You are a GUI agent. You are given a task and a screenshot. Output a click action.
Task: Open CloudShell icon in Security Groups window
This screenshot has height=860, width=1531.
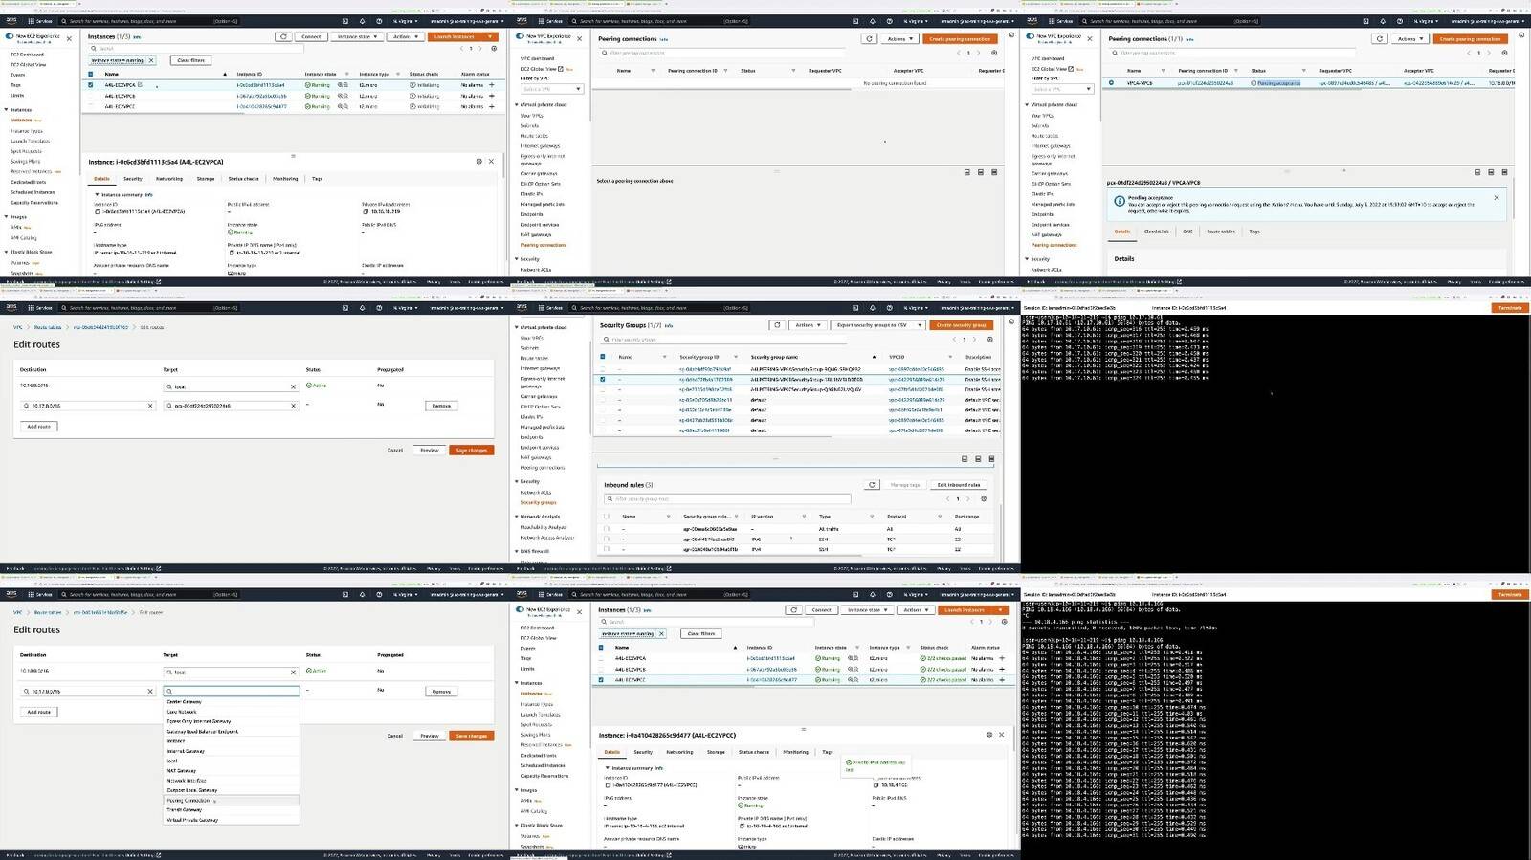(855, 308)
